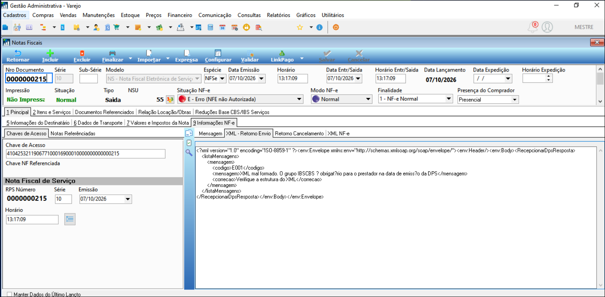Open the Estoque menu
605x297 pixels.
point(130,15)
